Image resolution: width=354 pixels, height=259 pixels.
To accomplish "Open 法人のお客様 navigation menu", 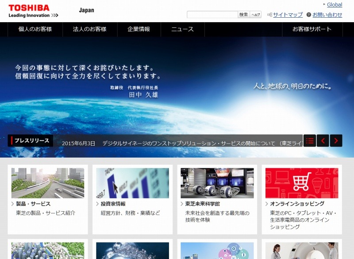I will [90, 29].
